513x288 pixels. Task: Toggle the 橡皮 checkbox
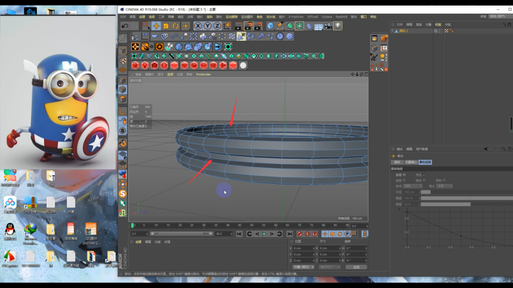coord(424,180)
